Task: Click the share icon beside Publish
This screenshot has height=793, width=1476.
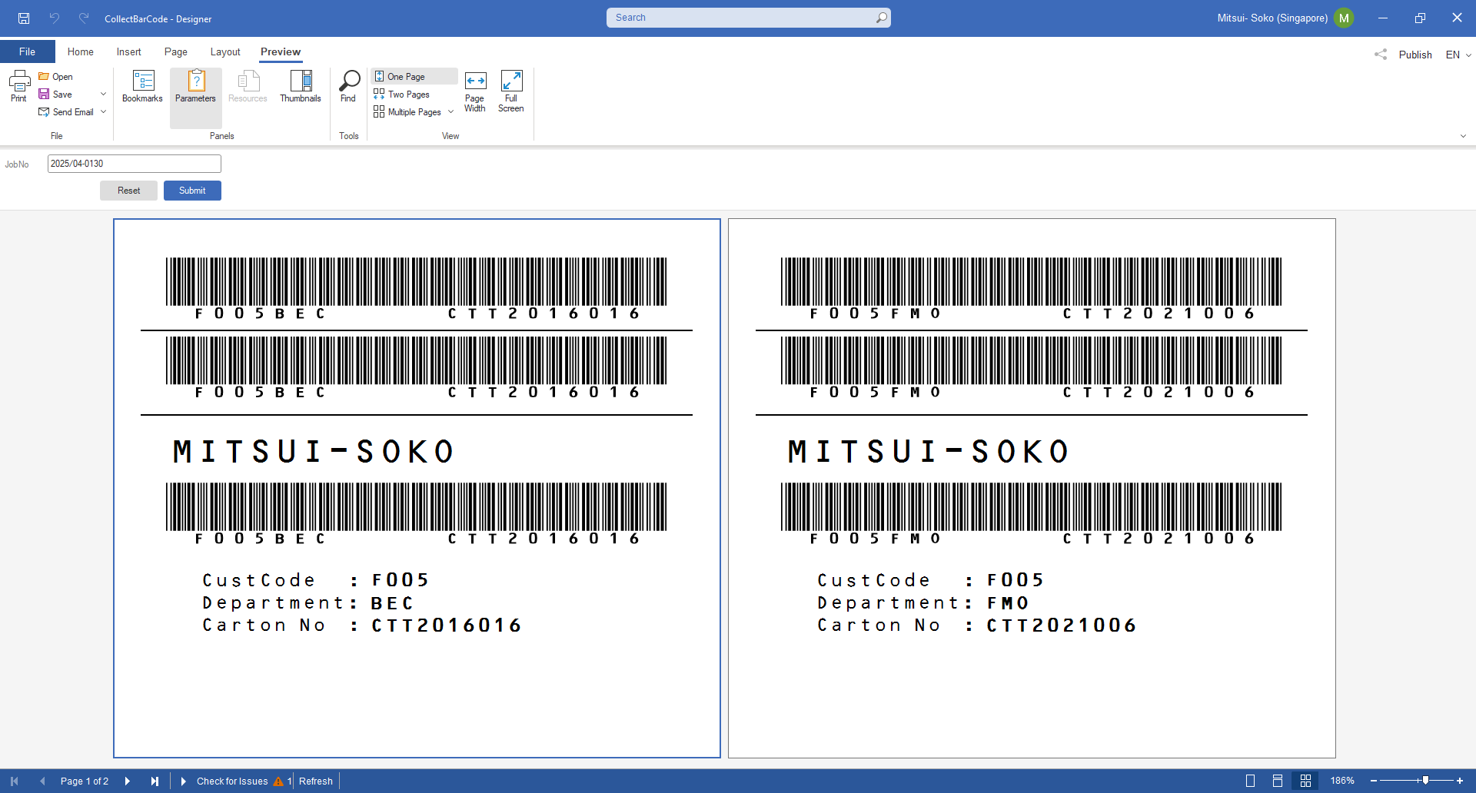Action: point(1381,55)
